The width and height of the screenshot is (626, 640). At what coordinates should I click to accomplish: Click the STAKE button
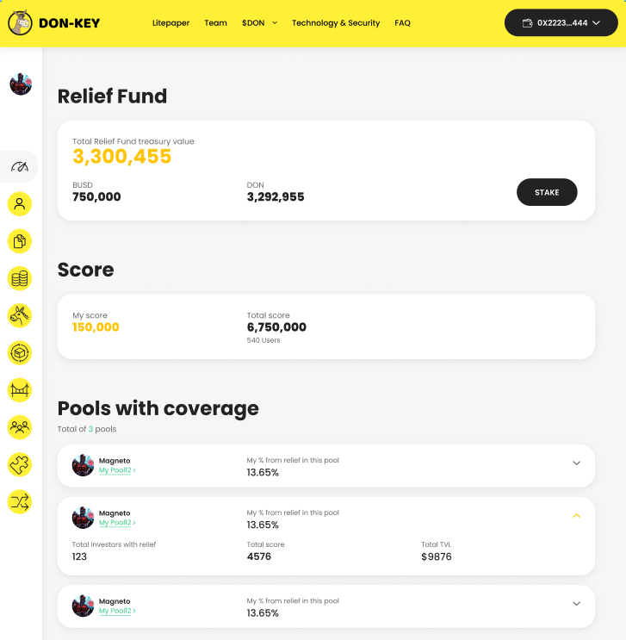[547, 192]
